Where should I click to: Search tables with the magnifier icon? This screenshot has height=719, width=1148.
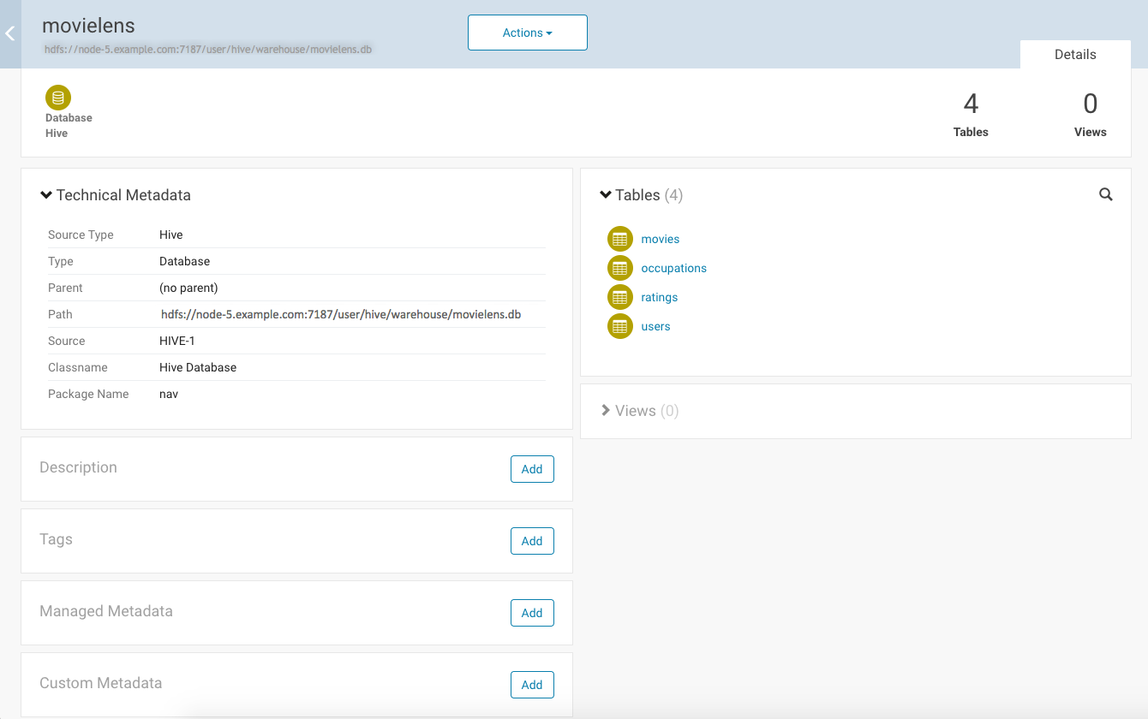pos(1105,195)
